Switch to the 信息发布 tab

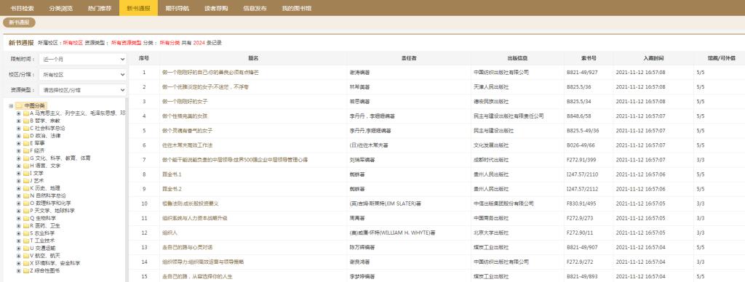[x=255, y=8]
